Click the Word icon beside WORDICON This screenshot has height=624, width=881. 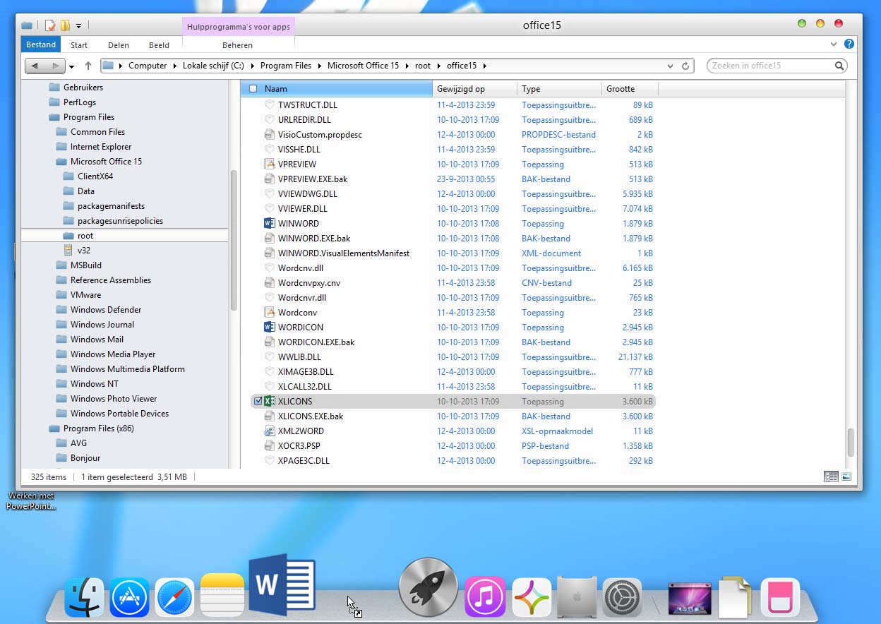tap(269, 328)
